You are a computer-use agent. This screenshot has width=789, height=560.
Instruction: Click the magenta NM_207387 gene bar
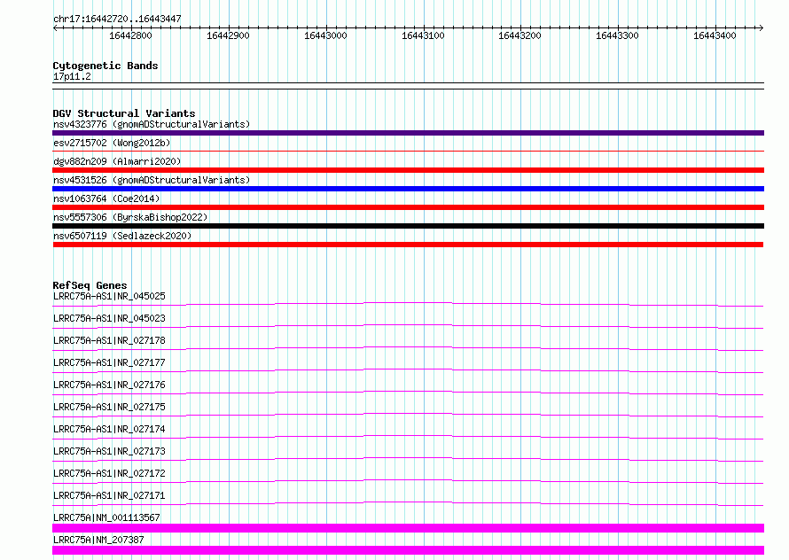(x=408, y=550)
